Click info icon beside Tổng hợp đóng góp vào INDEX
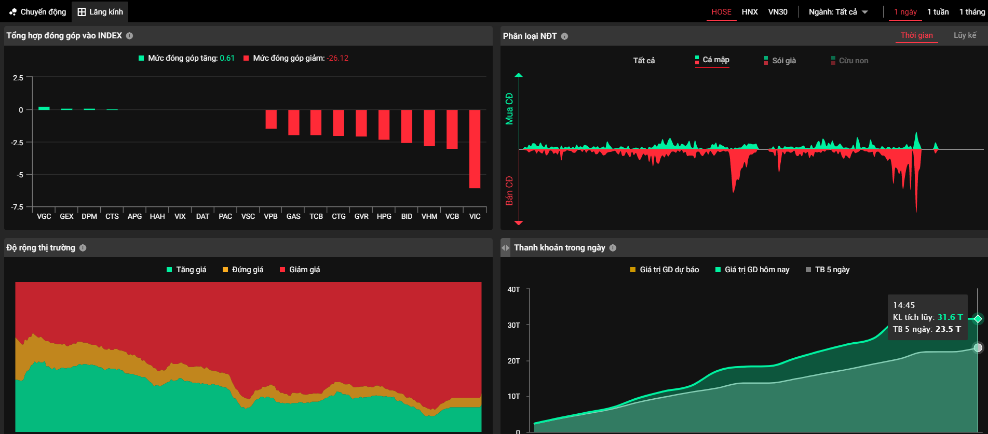This screenshot has height=434, width=988. [x=129, y=36]
